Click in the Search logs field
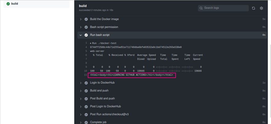 pos(223,8)
